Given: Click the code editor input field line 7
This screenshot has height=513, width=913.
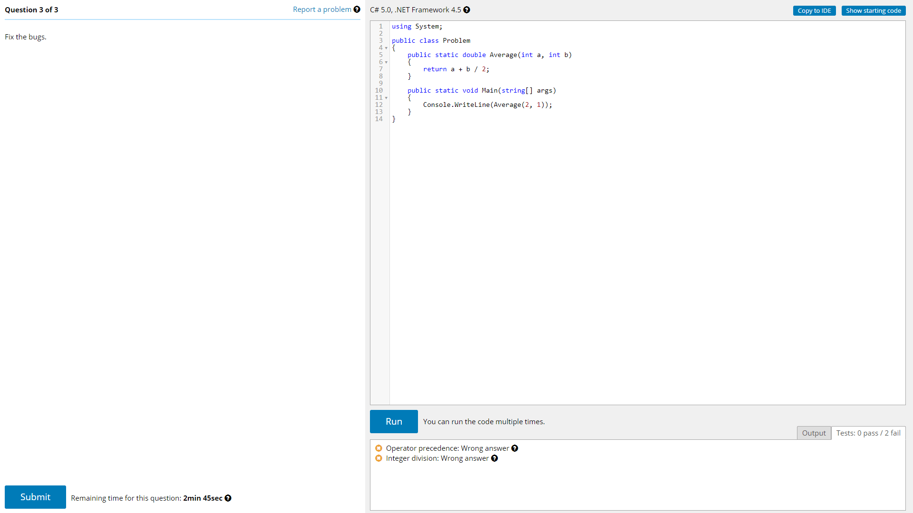Looking at the screenshot, I should pyautogui.click(x=456, y=69).
